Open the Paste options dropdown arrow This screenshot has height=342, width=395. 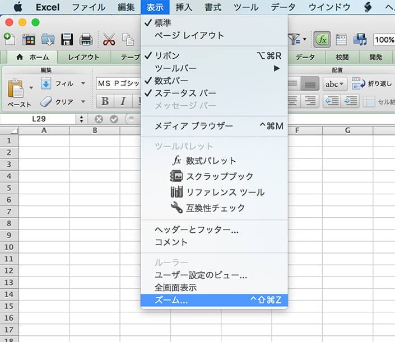31,88
